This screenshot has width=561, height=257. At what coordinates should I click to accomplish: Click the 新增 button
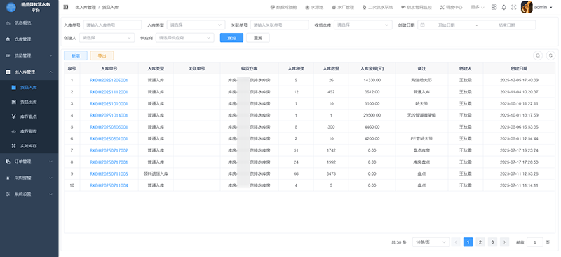click(x=76, y=55)
